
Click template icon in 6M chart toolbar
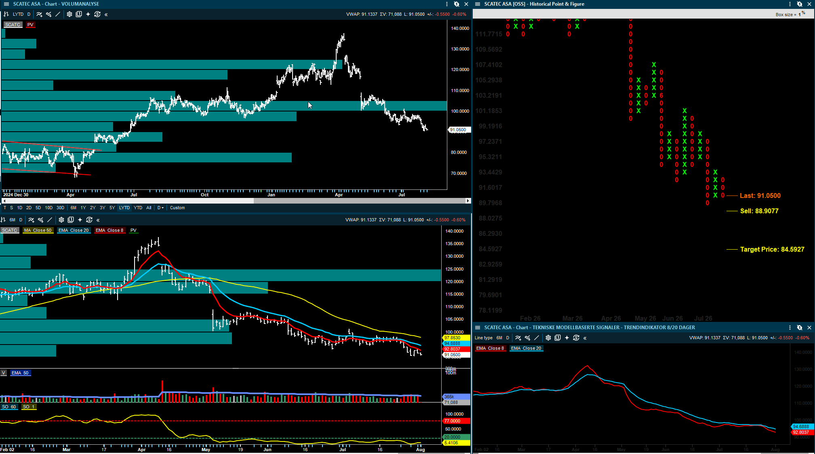pos(71,220)
